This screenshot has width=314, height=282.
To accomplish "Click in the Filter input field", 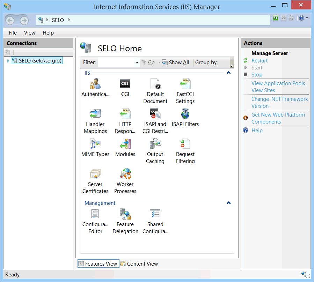I will pyautogui.click(x=116, y=62).
